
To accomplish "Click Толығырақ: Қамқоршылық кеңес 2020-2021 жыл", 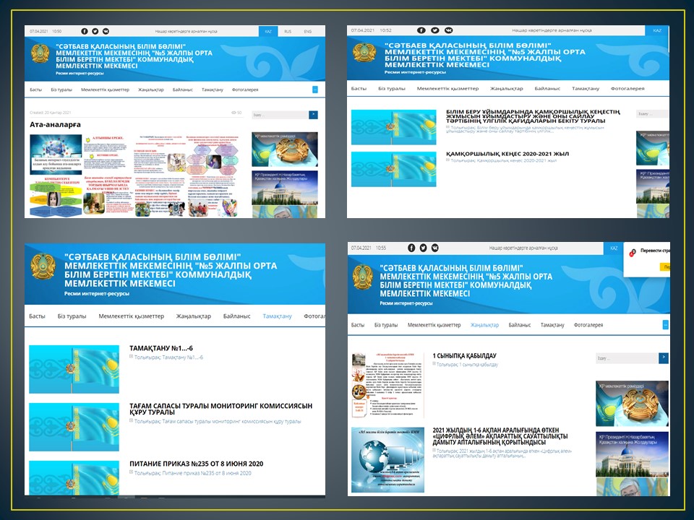I will 504,160.
